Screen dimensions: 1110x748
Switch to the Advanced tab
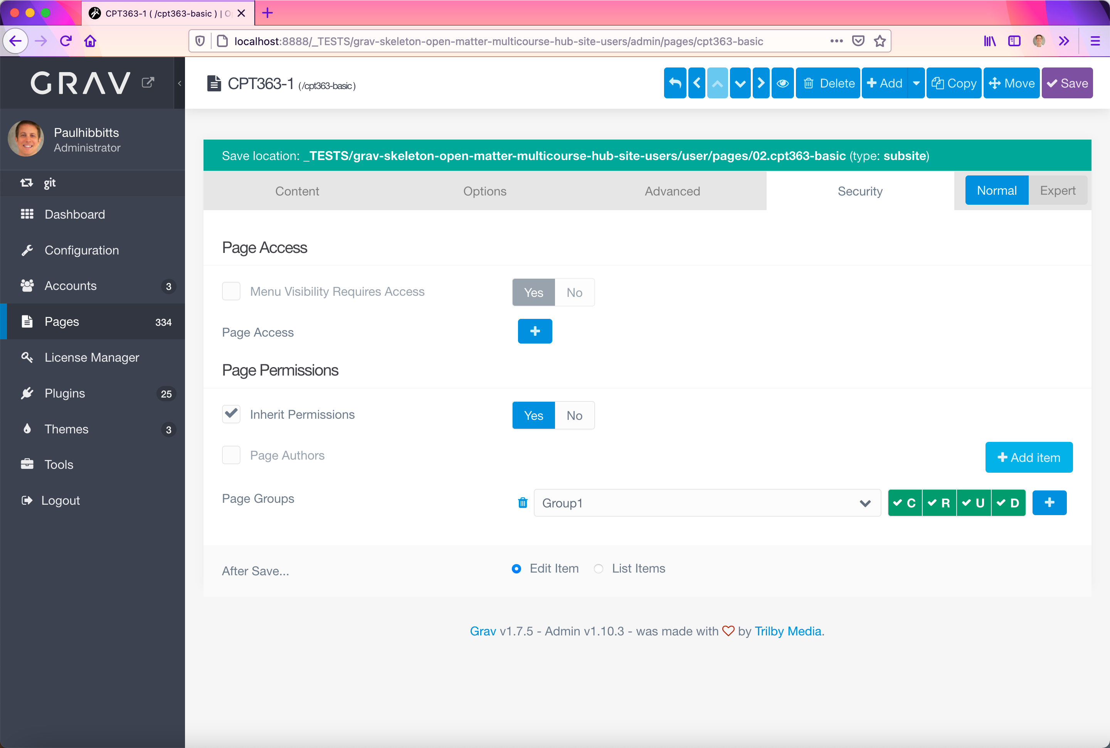point(672,191)
